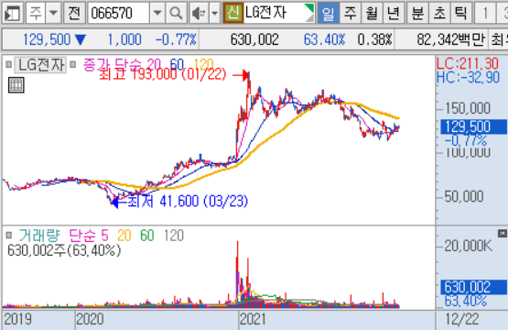Click the 최저 41,600 (03/23) low marker
This screenshot has width=508, height=330.
(188, 201)
